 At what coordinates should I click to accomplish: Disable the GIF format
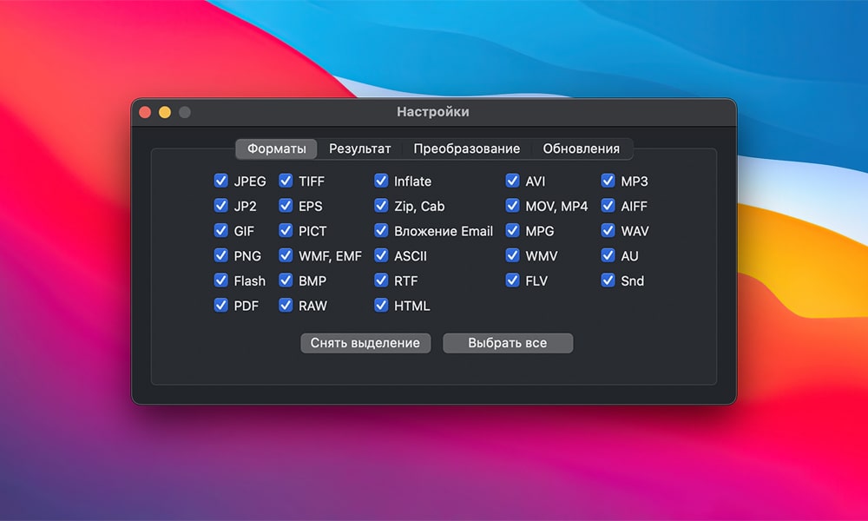(220, 231)
